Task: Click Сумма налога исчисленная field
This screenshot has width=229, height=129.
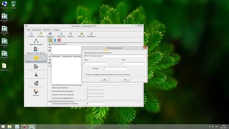Action: coord(95,95)
